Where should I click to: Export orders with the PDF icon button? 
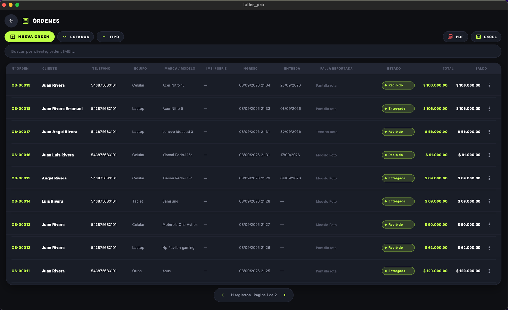(455, 37)
